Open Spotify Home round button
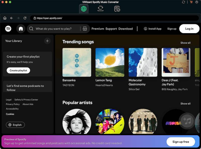The image size is (201, 149). 21,29
